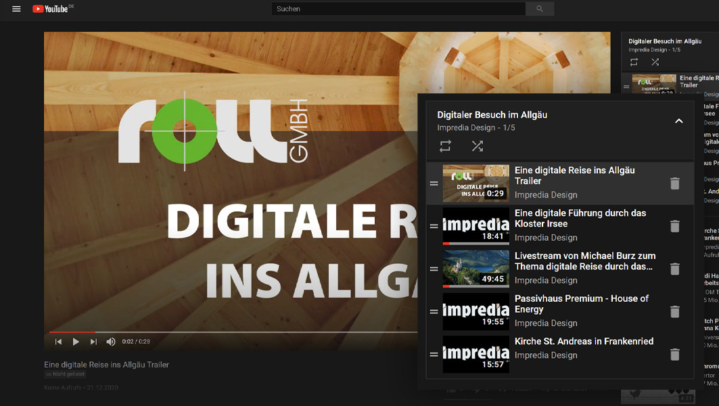Viewport: 719px width, 406px height.
Task: Grab the drag handle of Livestream video
Action: pyautogui.click(x=434, y=269)
